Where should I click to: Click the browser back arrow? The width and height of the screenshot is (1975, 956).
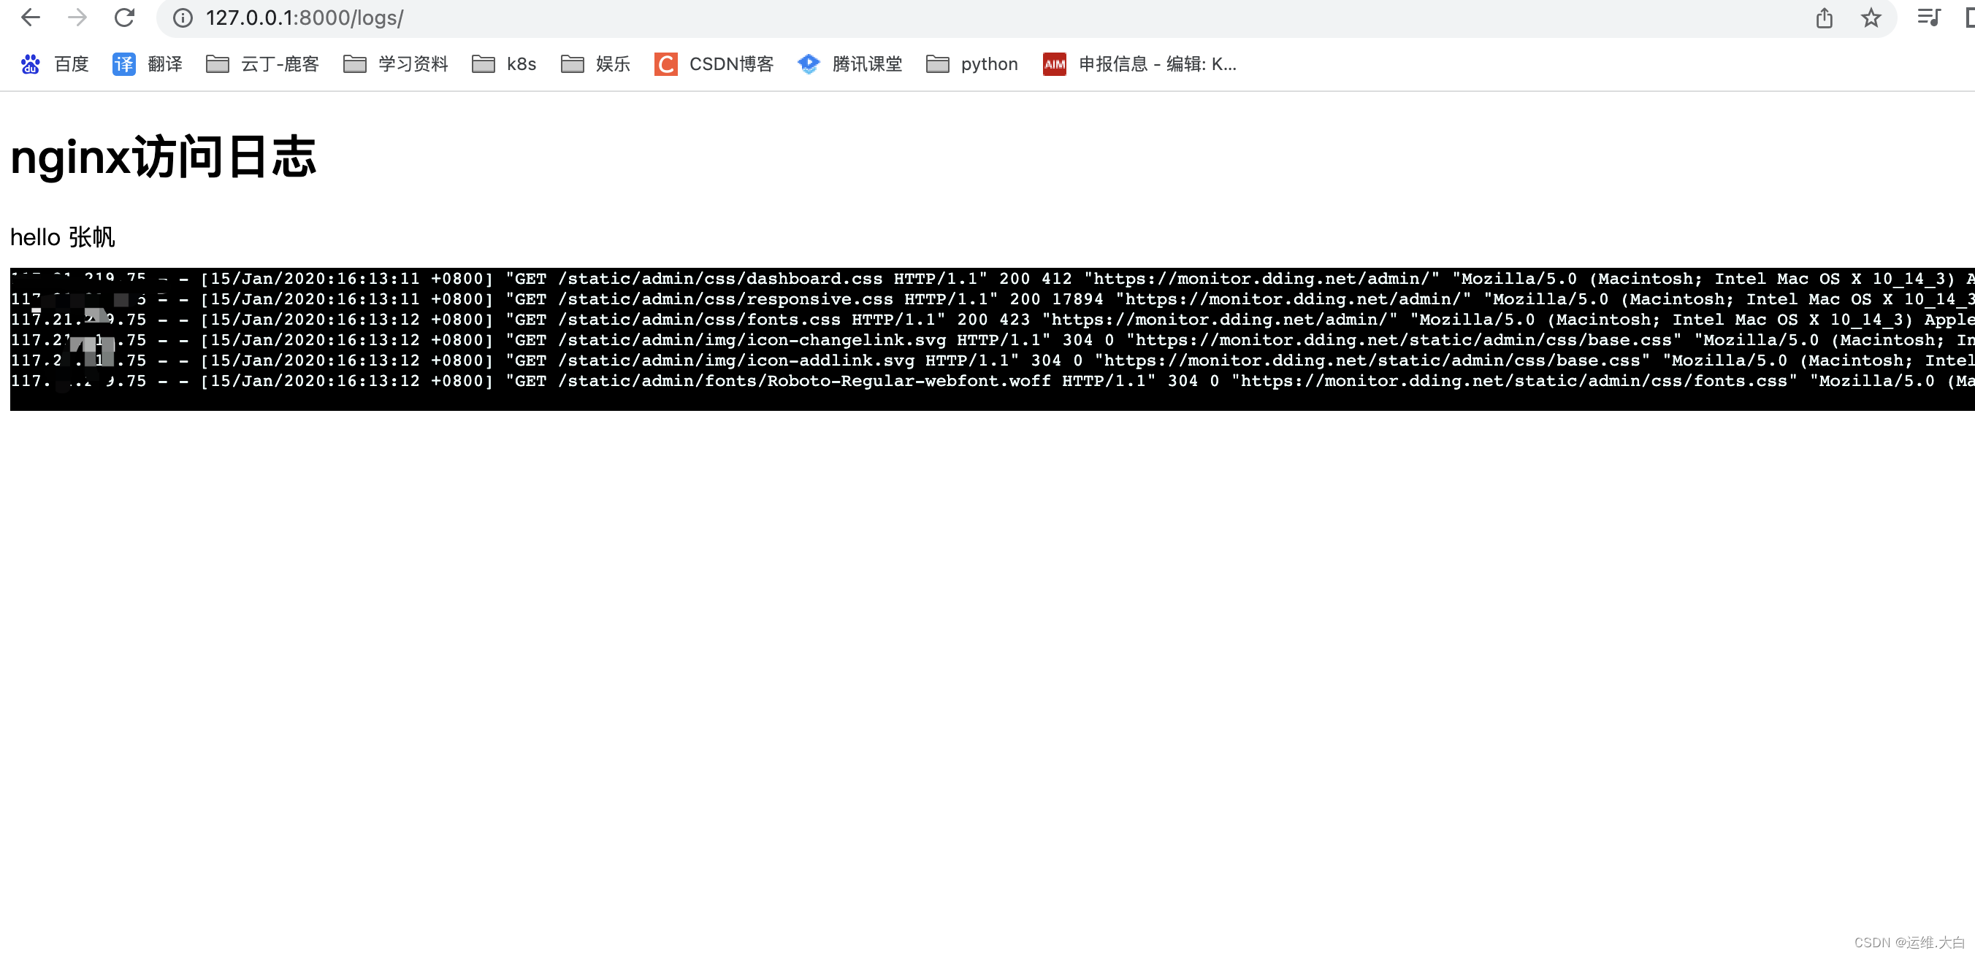pos(31,18)
